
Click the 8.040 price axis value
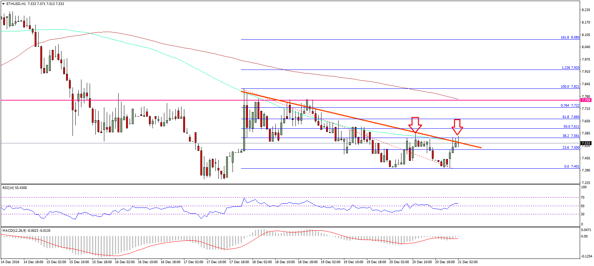[x=586, y=47]
